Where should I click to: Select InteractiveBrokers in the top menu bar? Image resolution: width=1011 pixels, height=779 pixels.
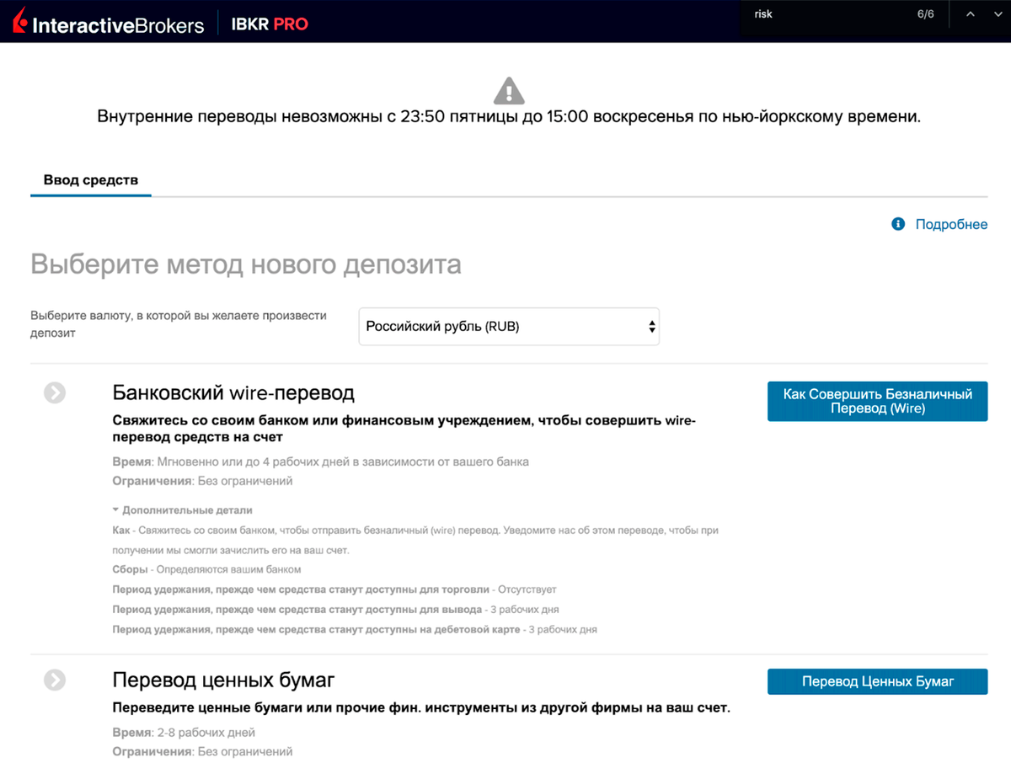point(117,24)
